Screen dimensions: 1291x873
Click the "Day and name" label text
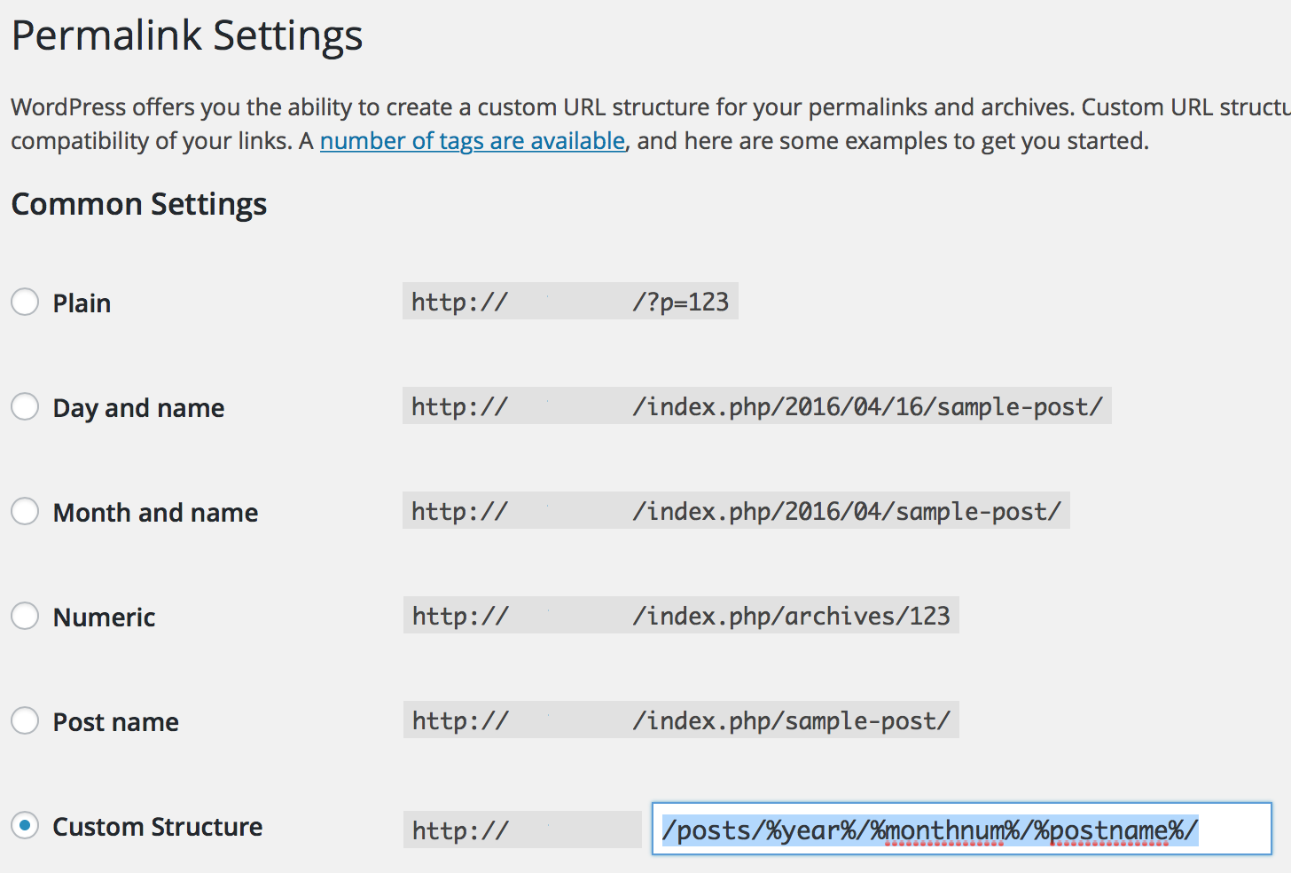coord(138,408)
